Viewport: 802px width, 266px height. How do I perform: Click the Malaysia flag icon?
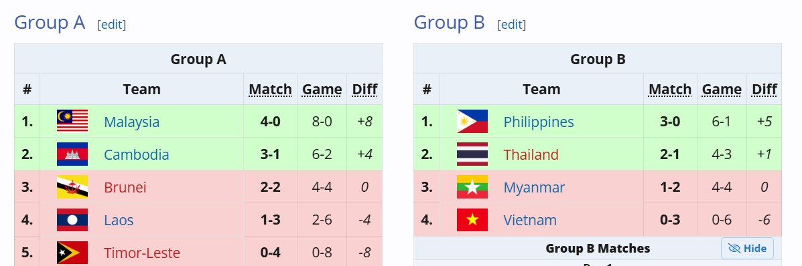pyautogui.click(x=72, y=121)
